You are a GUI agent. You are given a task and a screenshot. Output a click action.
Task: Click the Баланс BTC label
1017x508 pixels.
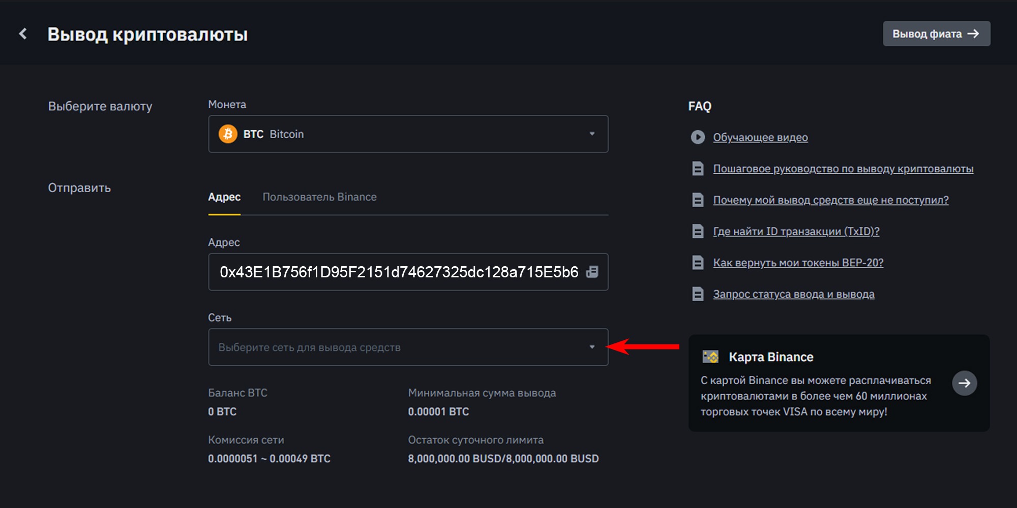pos(237,393)
